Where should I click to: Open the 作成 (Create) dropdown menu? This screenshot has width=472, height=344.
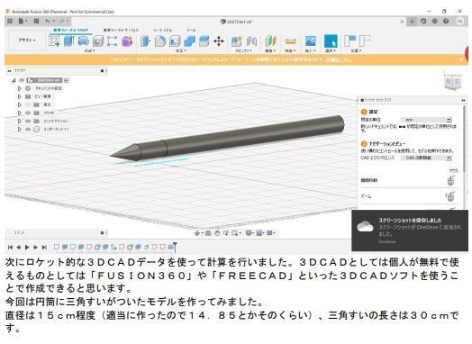[x=89, y=50]
